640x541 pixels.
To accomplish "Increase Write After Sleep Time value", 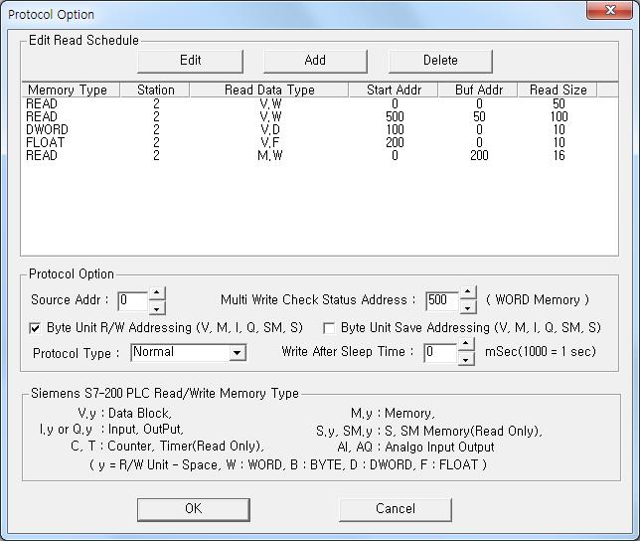I will tap(466, 346).
